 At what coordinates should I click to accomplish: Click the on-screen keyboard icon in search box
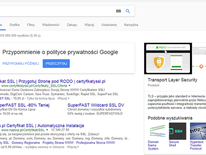point(119,11)
